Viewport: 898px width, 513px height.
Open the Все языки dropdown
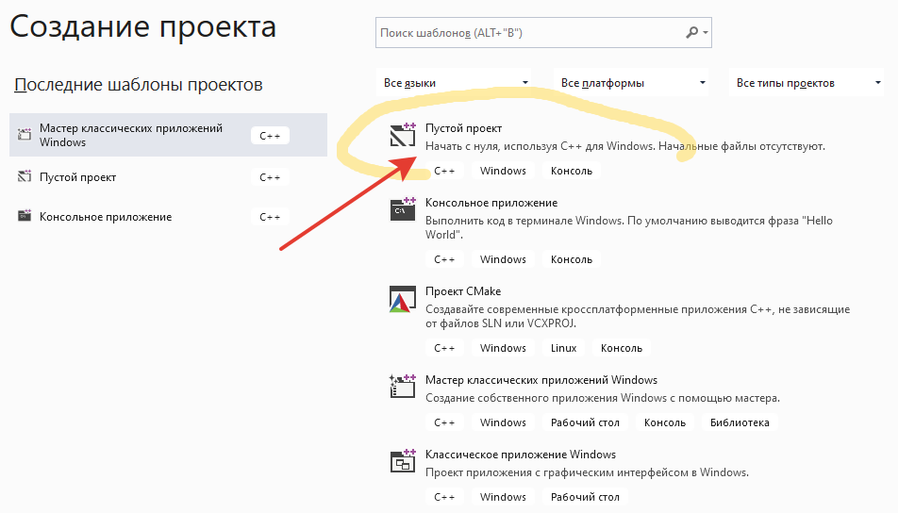455,83
